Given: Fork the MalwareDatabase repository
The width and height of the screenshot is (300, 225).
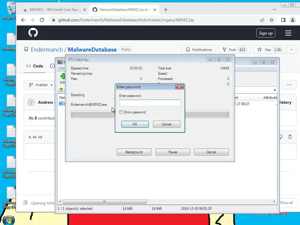Looking at the screenshot, I should (x=235, y=50).
